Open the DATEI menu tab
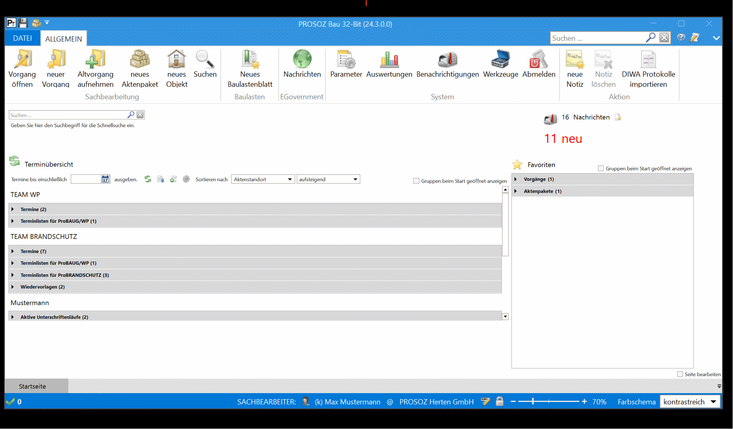The image size is (733, 429). pyautogui.click(x=23, y=38)
